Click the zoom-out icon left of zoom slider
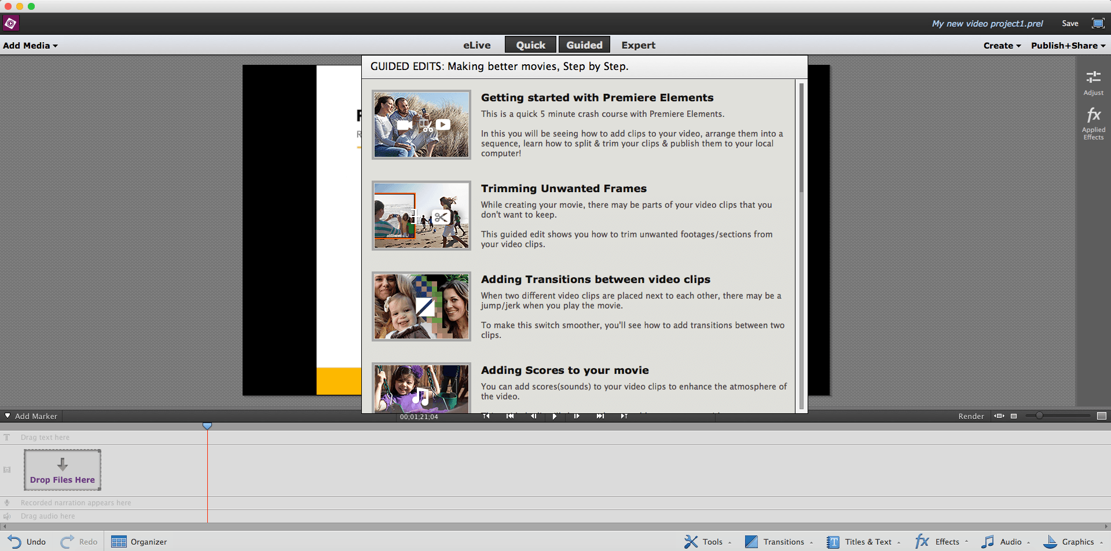The height and width of the screenshot is (551, 1111). [1014, 416]
